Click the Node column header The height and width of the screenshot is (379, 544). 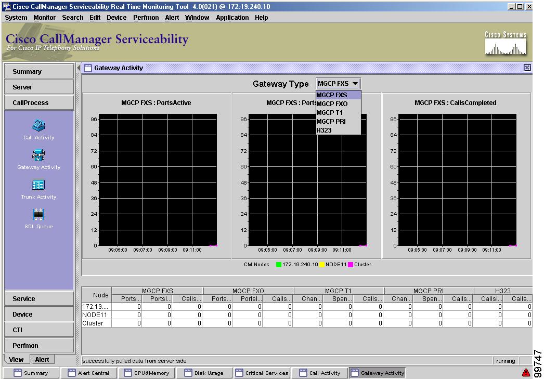(96, 295)
